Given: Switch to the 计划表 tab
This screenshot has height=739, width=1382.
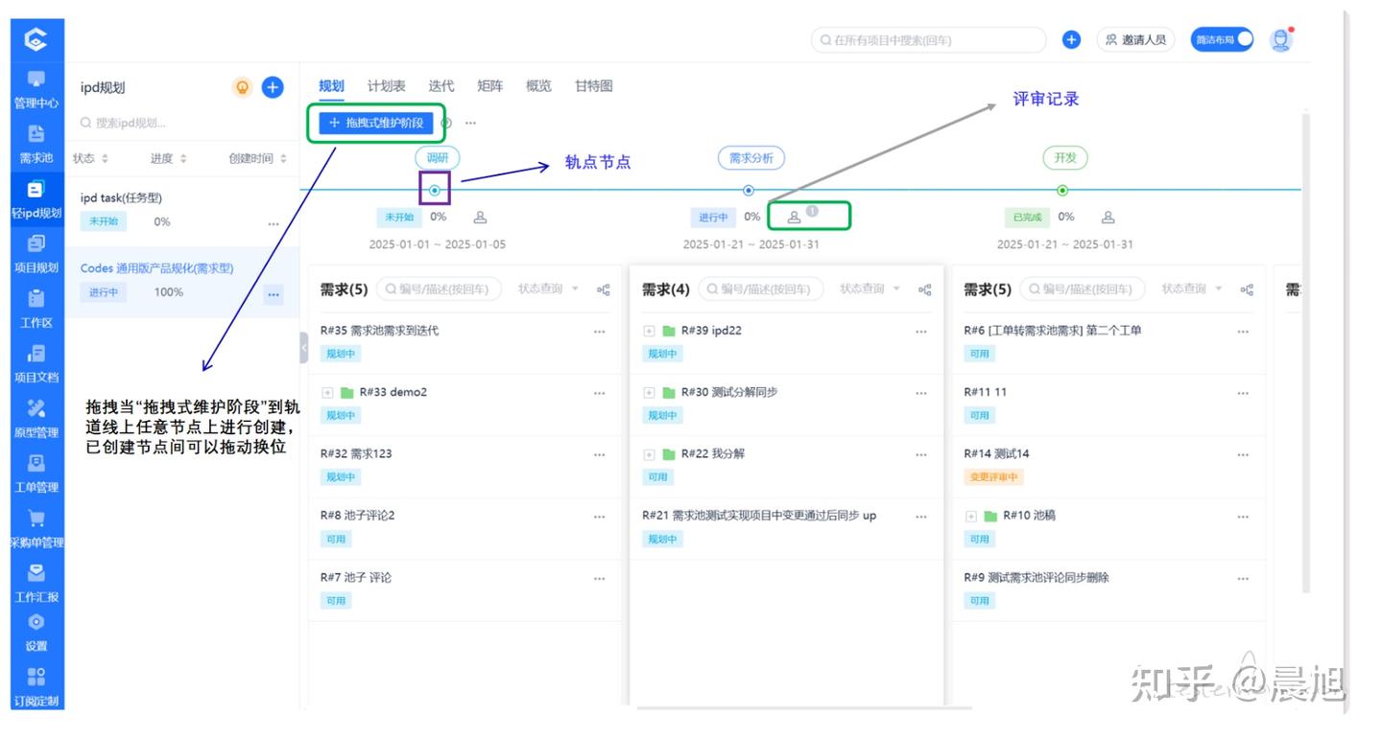Looking at the screenshot, I should coord(386,86).
